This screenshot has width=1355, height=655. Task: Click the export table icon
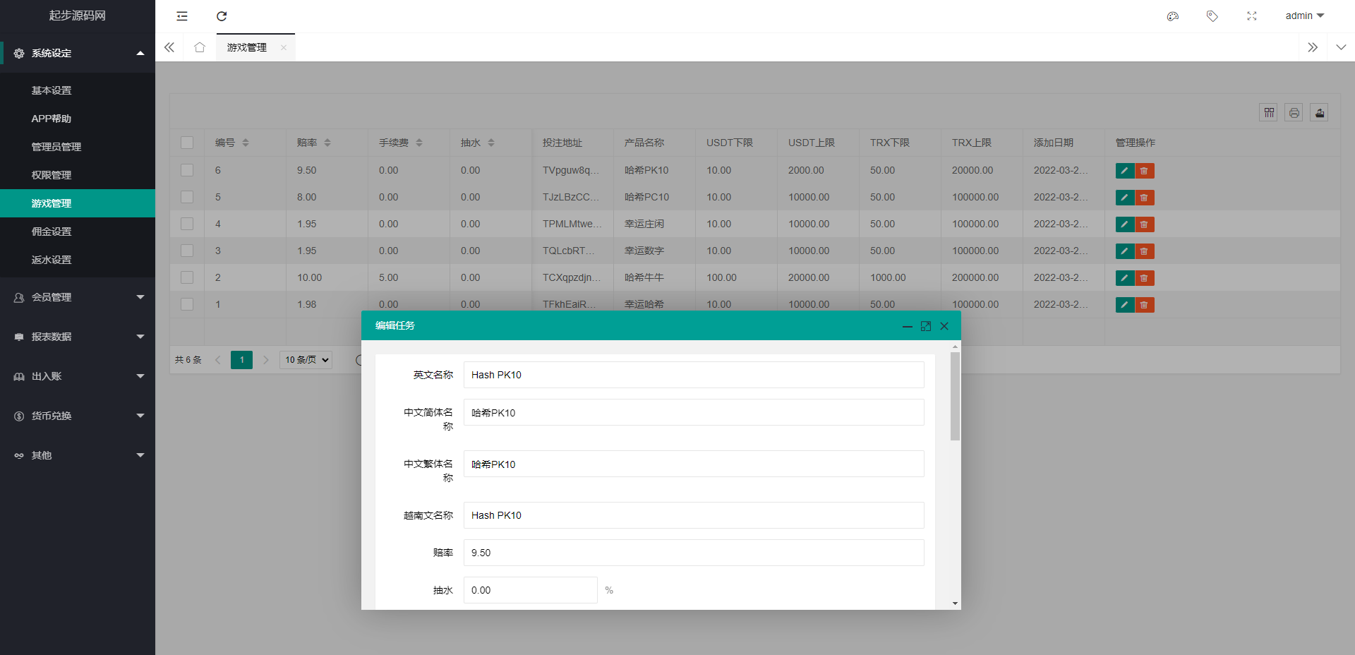[1320, 113]
